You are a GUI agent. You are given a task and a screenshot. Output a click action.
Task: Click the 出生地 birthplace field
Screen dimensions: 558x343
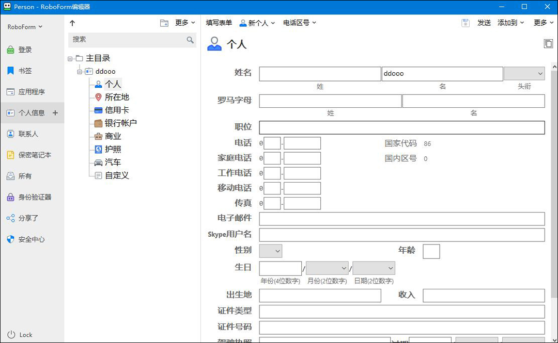pos(320,296)
